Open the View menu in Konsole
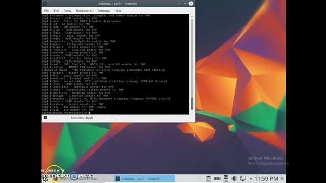The height and width of the screenshot is (183, 326). click(68, 11)
